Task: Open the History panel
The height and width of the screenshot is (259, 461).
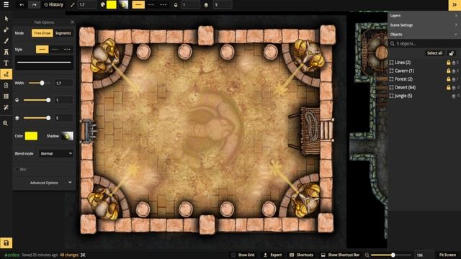Action: 53,5
